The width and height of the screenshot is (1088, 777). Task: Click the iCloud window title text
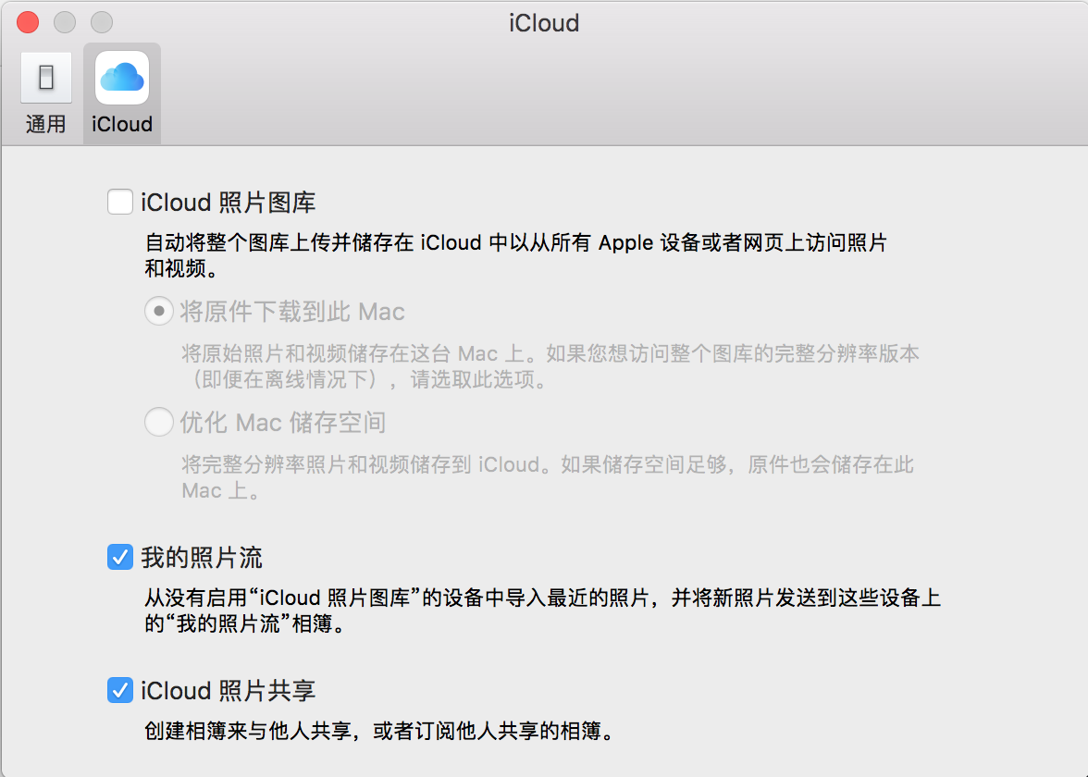click(x=544, y=22)
